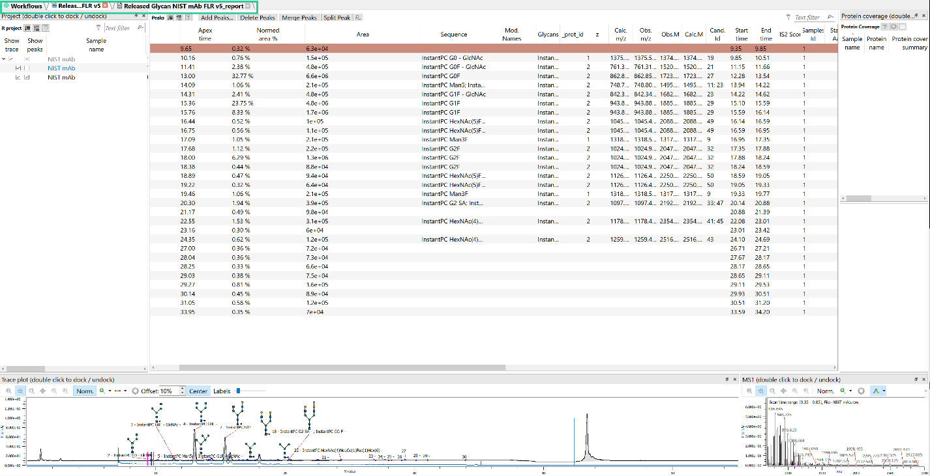Click green magnifier icon in Trace plot toolbar
This screenshot has height=476, width=930.
(x=102, y=391)
